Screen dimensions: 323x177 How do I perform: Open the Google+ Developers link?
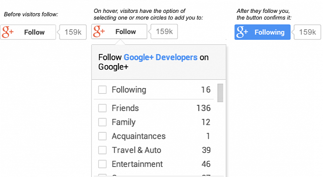tap(161, 58)
